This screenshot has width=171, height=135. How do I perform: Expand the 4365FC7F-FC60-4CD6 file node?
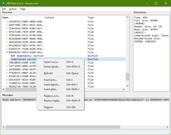(7, 49)
